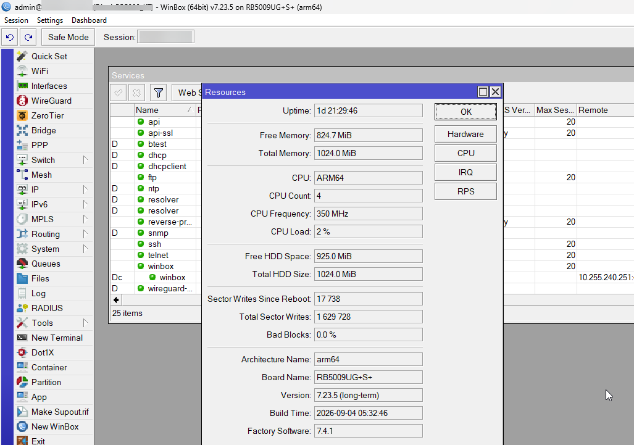
Task: Click the enable checkmark button in Services
Action: 119,93
